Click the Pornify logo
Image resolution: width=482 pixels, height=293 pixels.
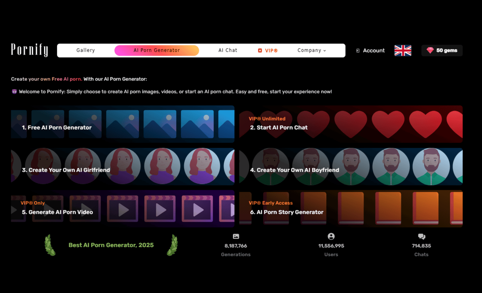click(29, 50)
